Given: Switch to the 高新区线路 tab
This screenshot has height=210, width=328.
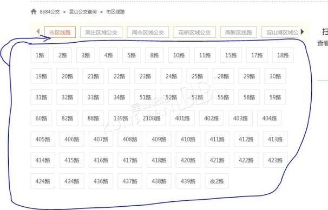Looking at the screenshot, I should pyautogui.click(x=239, y=32).
